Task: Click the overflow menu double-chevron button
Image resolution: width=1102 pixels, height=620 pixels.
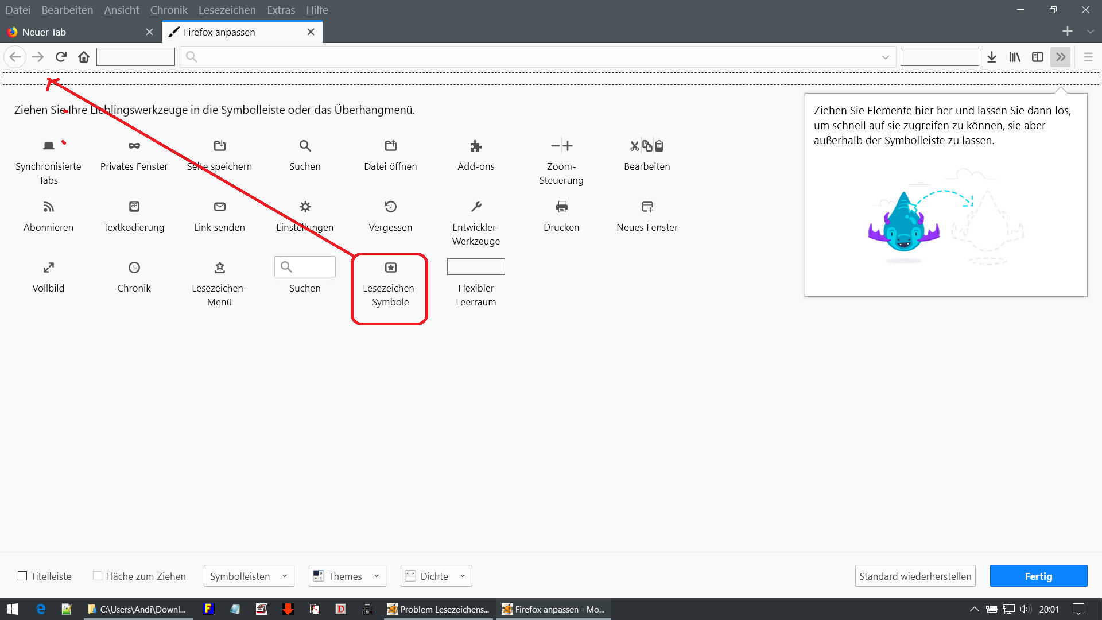Action: [x=1060, y=57]
